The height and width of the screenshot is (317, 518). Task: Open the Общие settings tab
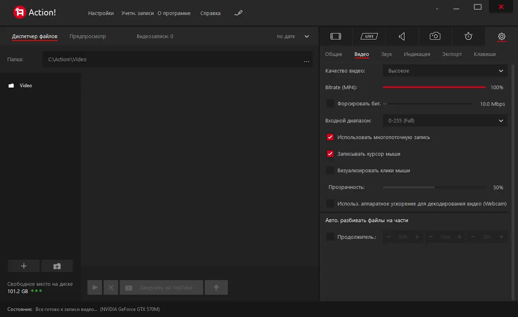pos(334,54)
